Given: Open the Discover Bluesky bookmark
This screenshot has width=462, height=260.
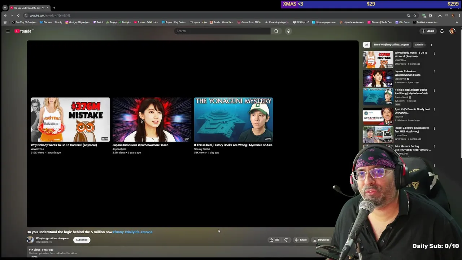Looking at the screenshot, I should point(51,22).
